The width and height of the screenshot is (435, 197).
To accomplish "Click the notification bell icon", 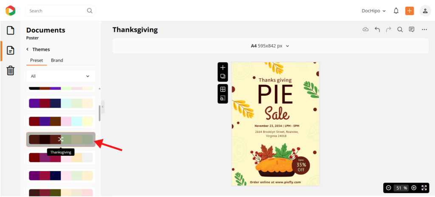I will click(x=396, y=11).
